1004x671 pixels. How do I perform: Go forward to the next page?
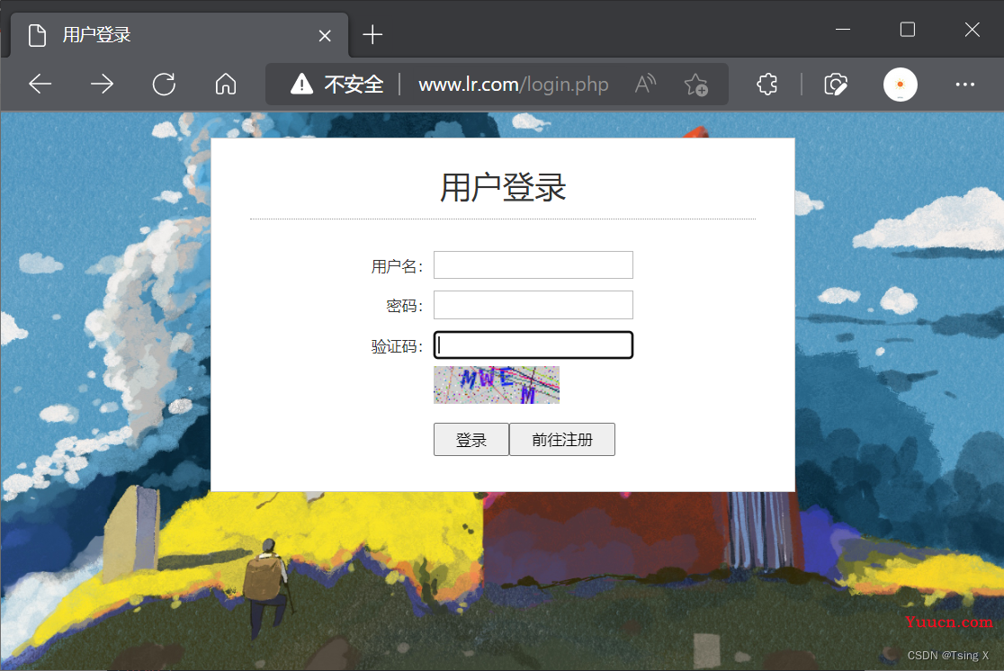pyautogui.click(x=102, y=84)
